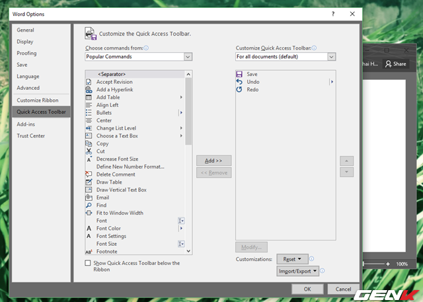The image size is (423, 302).
Task: Open the Save options category
Action: point(41,65)
